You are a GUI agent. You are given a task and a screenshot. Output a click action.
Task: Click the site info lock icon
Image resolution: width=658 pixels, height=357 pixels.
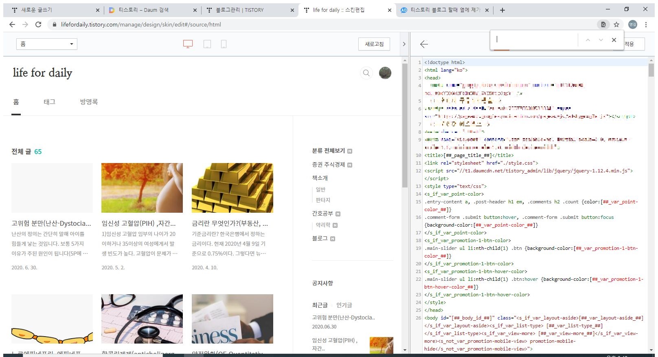click(54, 24)
